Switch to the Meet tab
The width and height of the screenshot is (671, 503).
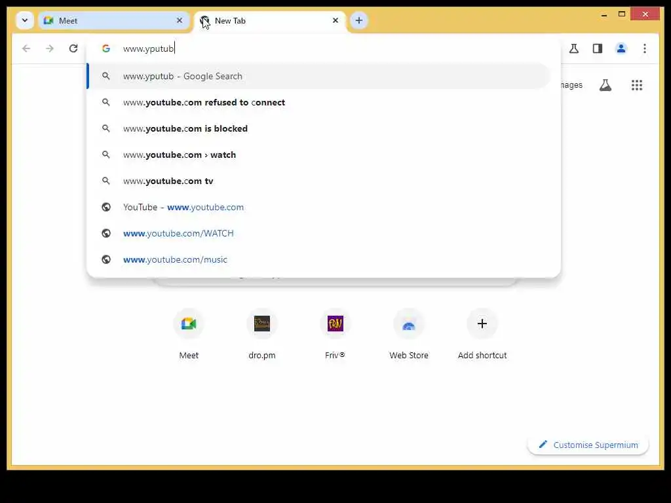(114, 20)
